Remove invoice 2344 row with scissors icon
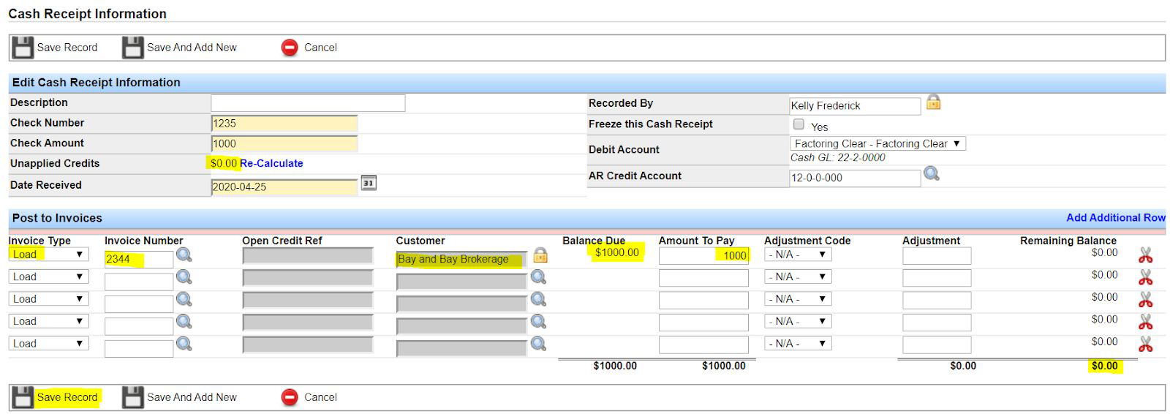This screenshot has width=1170, height=414. 1145,255
